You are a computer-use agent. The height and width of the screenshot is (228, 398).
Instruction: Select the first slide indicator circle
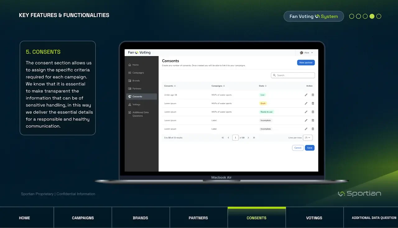pos(352,16)
